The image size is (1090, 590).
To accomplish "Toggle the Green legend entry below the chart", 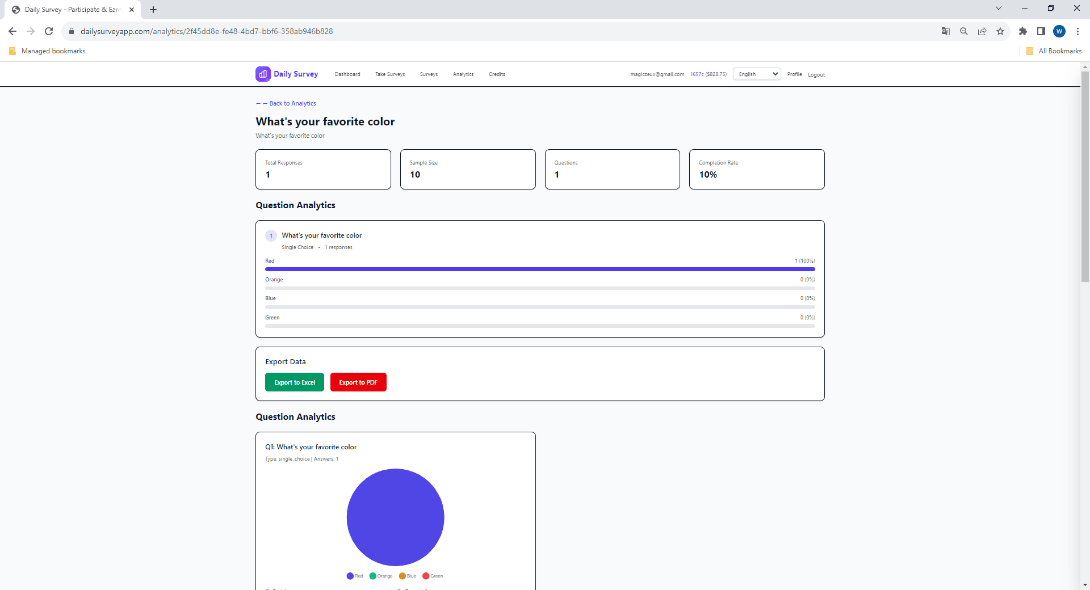I will 427,576.
